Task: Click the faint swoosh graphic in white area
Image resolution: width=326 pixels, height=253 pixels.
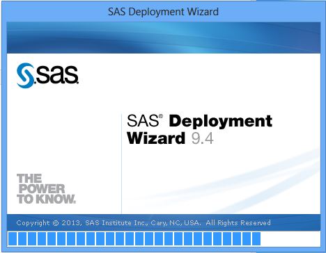Action: point(232,181)
